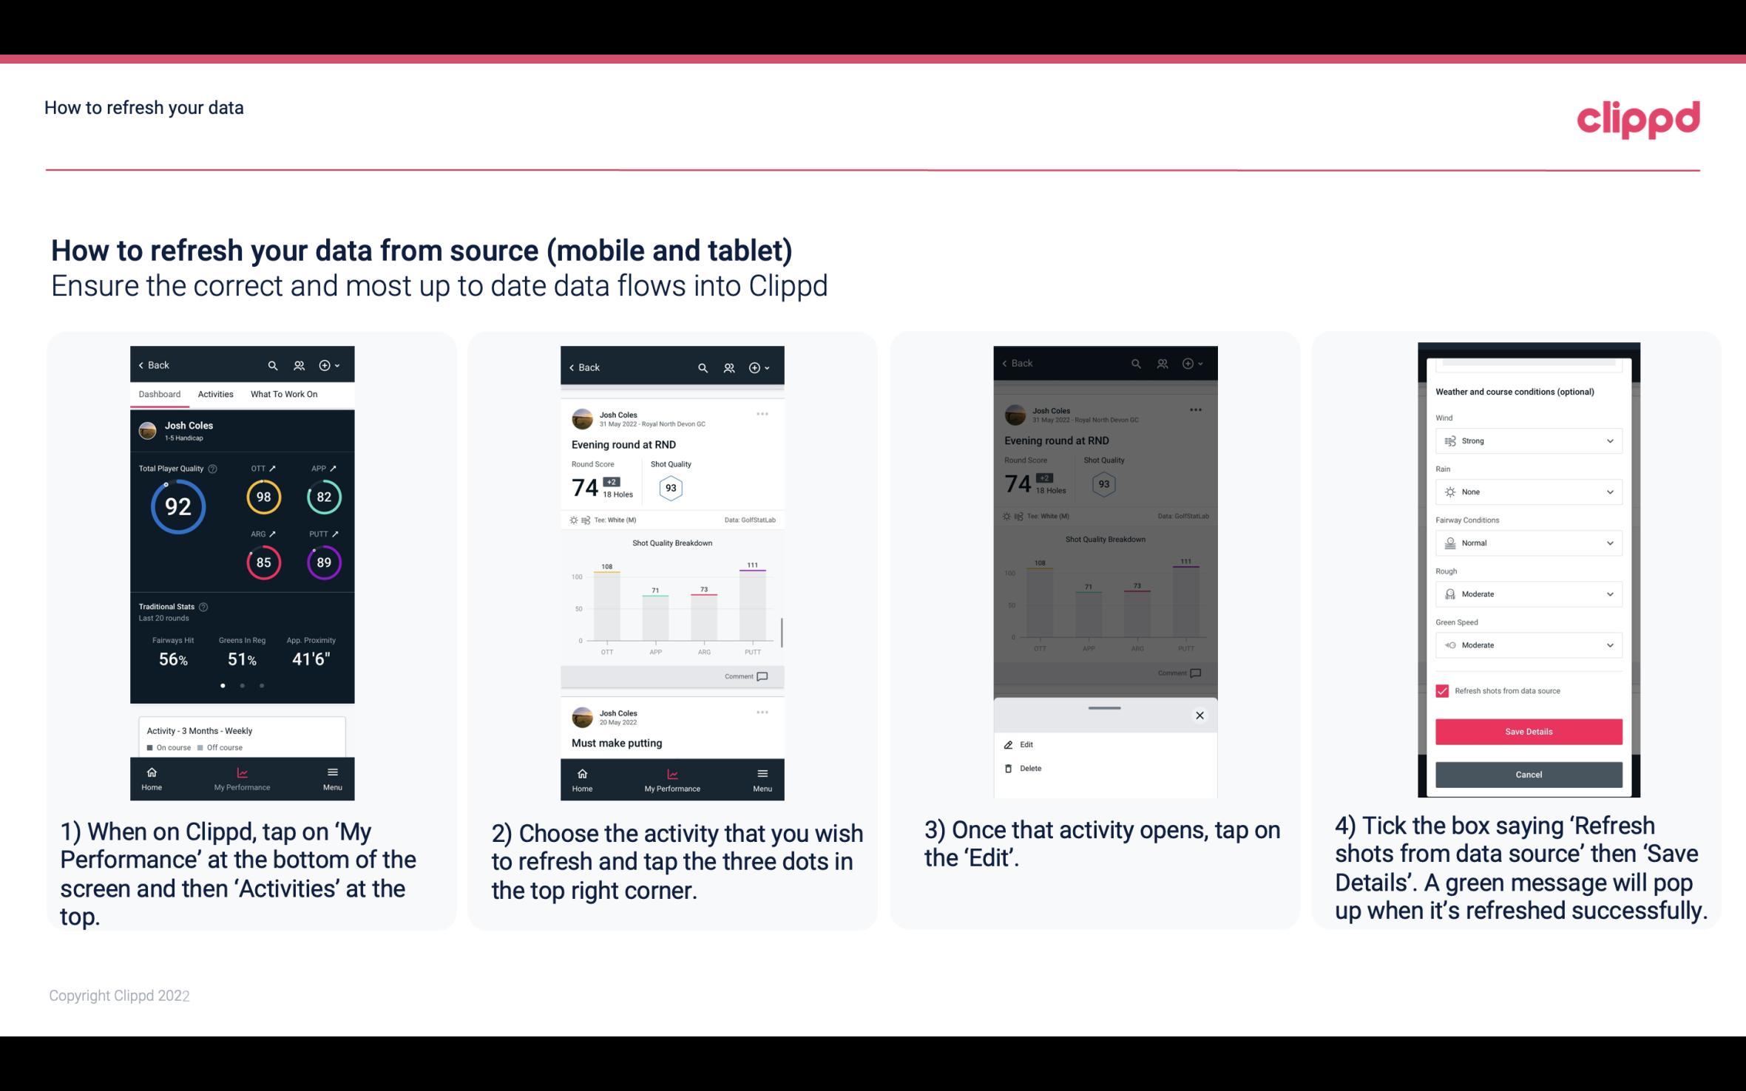The width and height of the screenshot is (1746, 1091).
Task: Select the Rain None dropdown option
Action: pyautogui.click(x=1526, y=492)
